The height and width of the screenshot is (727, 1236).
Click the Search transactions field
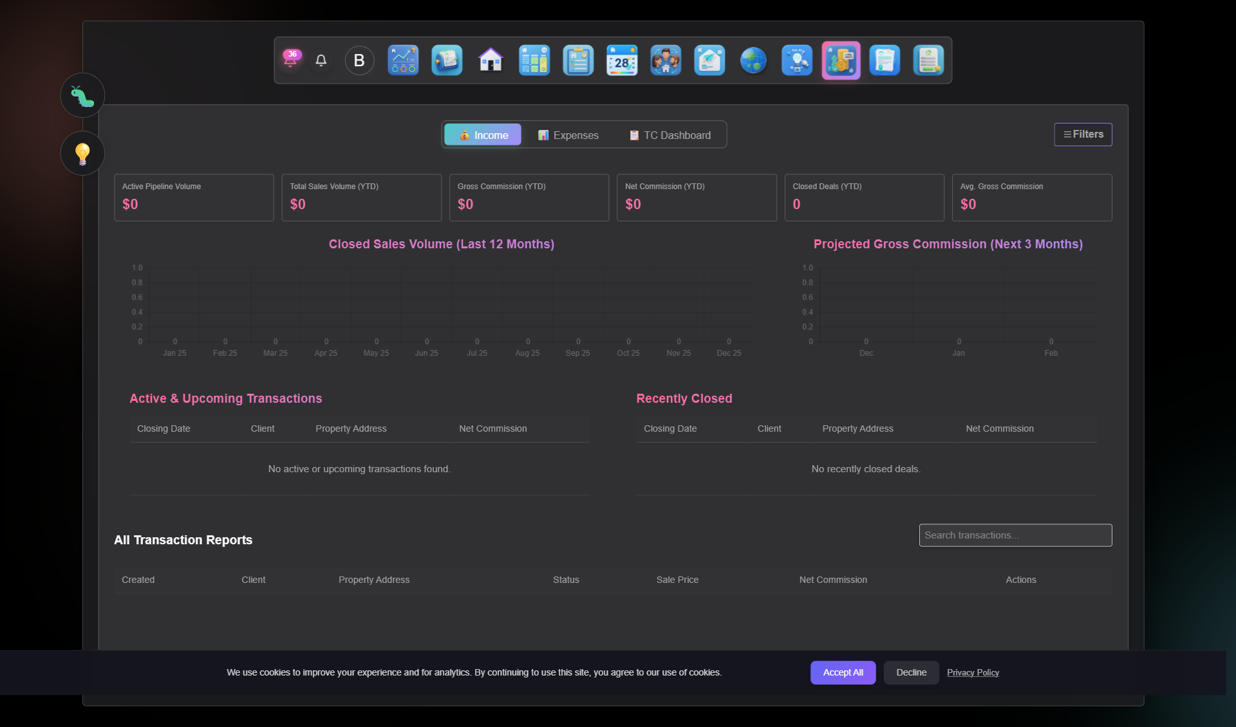[1015, 535]
